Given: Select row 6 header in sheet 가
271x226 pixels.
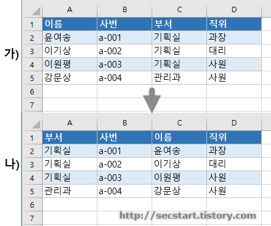Looking at the screenshot, I should tap(32, 91).
